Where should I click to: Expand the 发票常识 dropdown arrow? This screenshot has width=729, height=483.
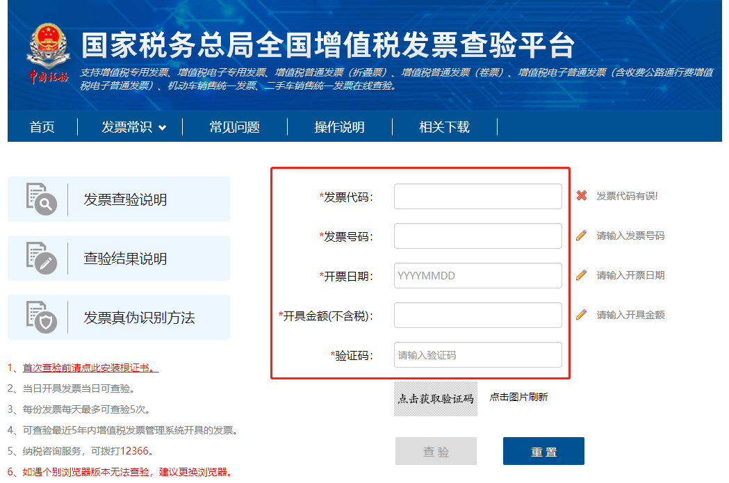(x=162, y=128)
